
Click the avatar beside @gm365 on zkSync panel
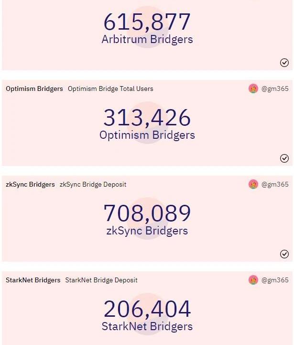pyautogui.click(x=253, y=184)
